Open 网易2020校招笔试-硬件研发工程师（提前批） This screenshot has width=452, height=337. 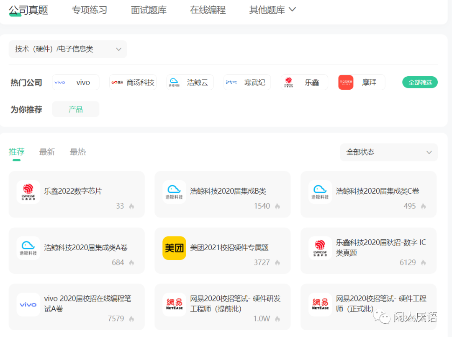tap(235, 303)
